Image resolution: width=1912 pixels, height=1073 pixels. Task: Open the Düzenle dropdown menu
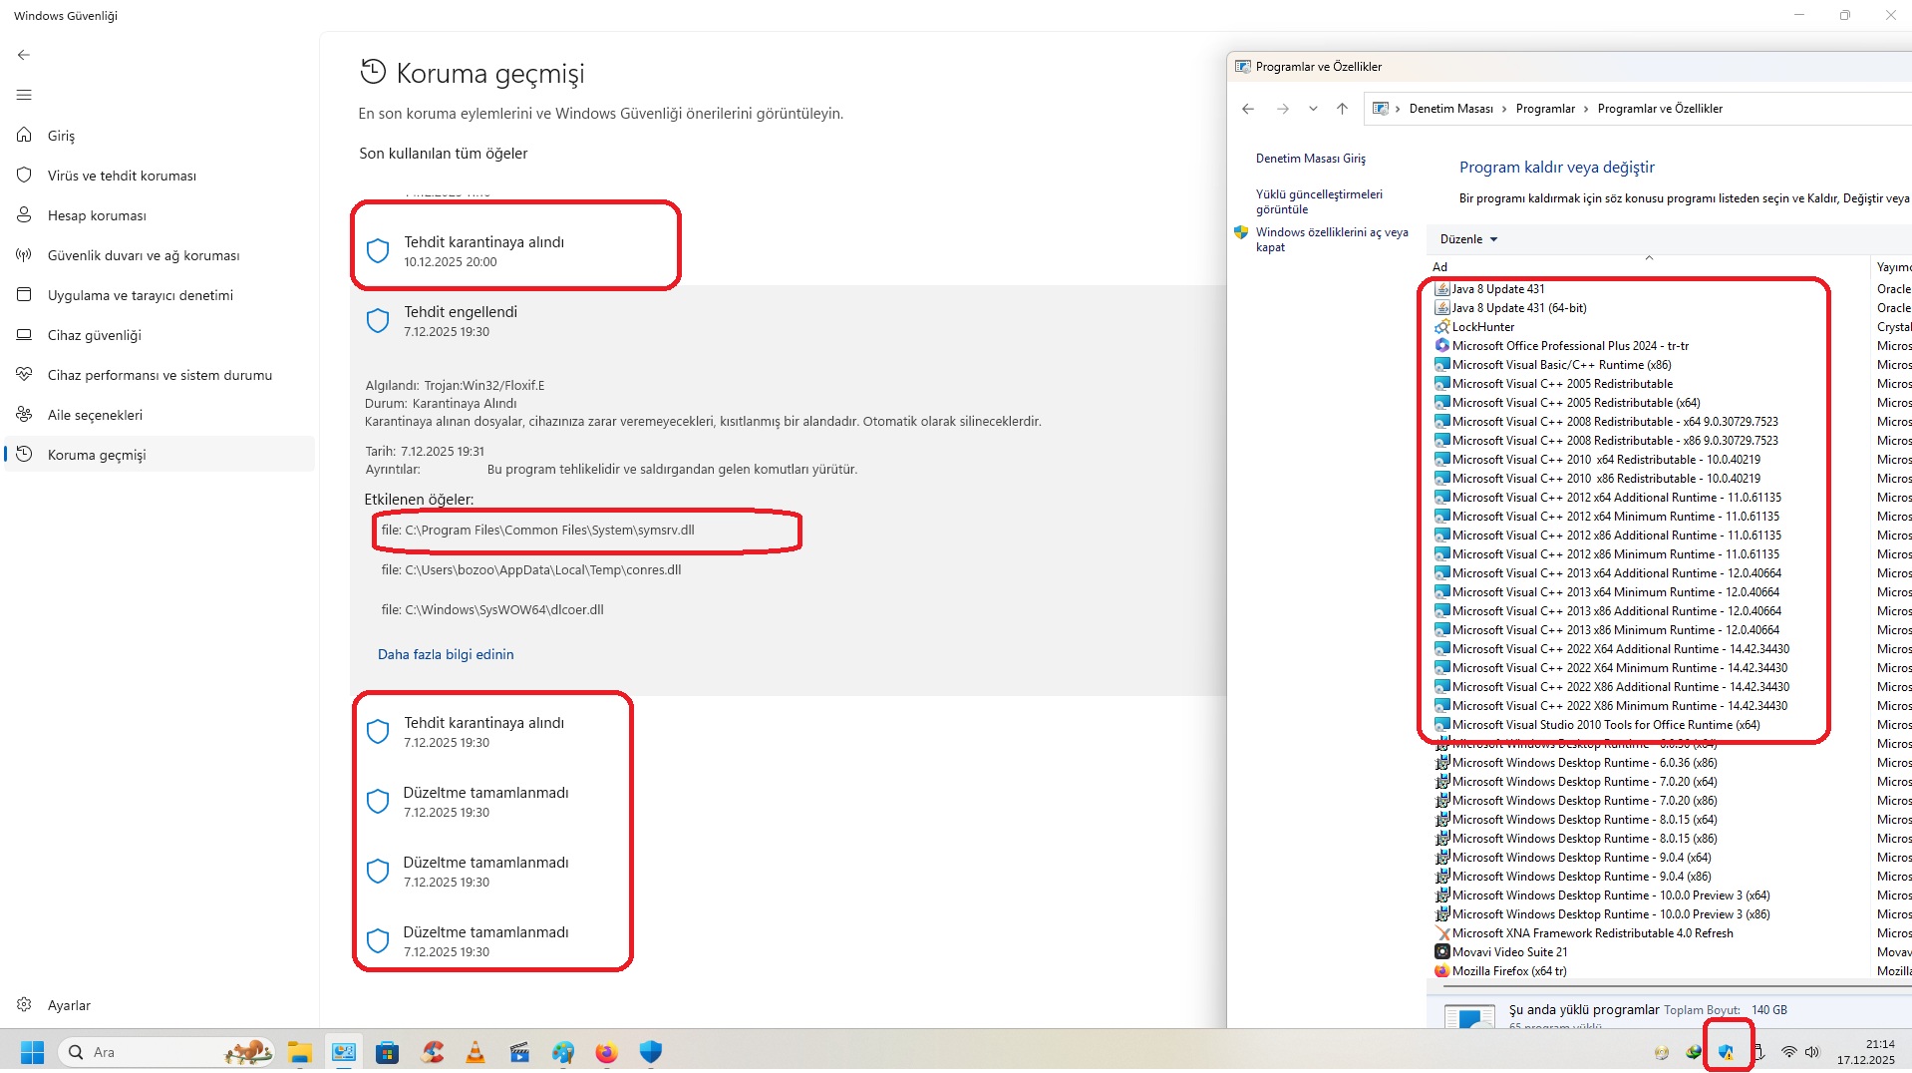click(1468, 239)
